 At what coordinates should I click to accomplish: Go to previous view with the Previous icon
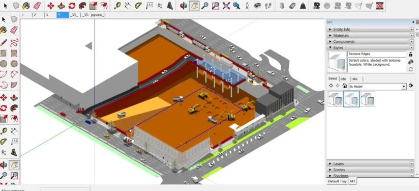[236, 6]
